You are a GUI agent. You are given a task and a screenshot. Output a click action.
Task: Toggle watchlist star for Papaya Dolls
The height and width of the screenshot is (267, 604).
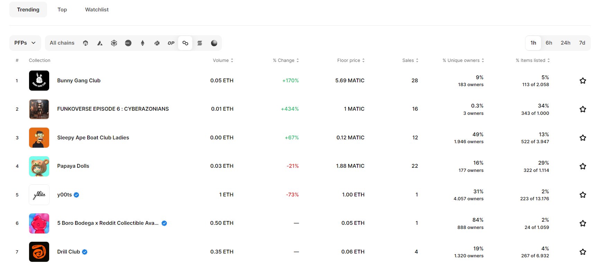pyautogui.click(x=583, y=166)
